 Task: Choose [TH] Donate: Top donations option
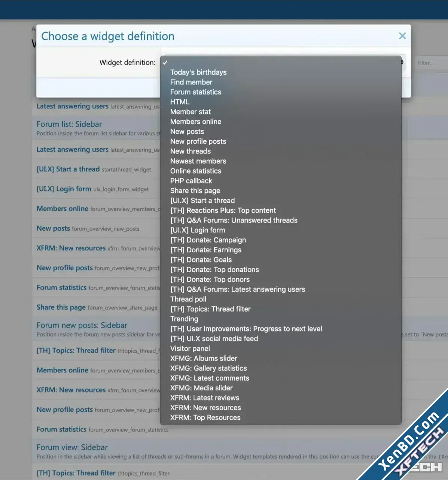(x=281, y=270)
